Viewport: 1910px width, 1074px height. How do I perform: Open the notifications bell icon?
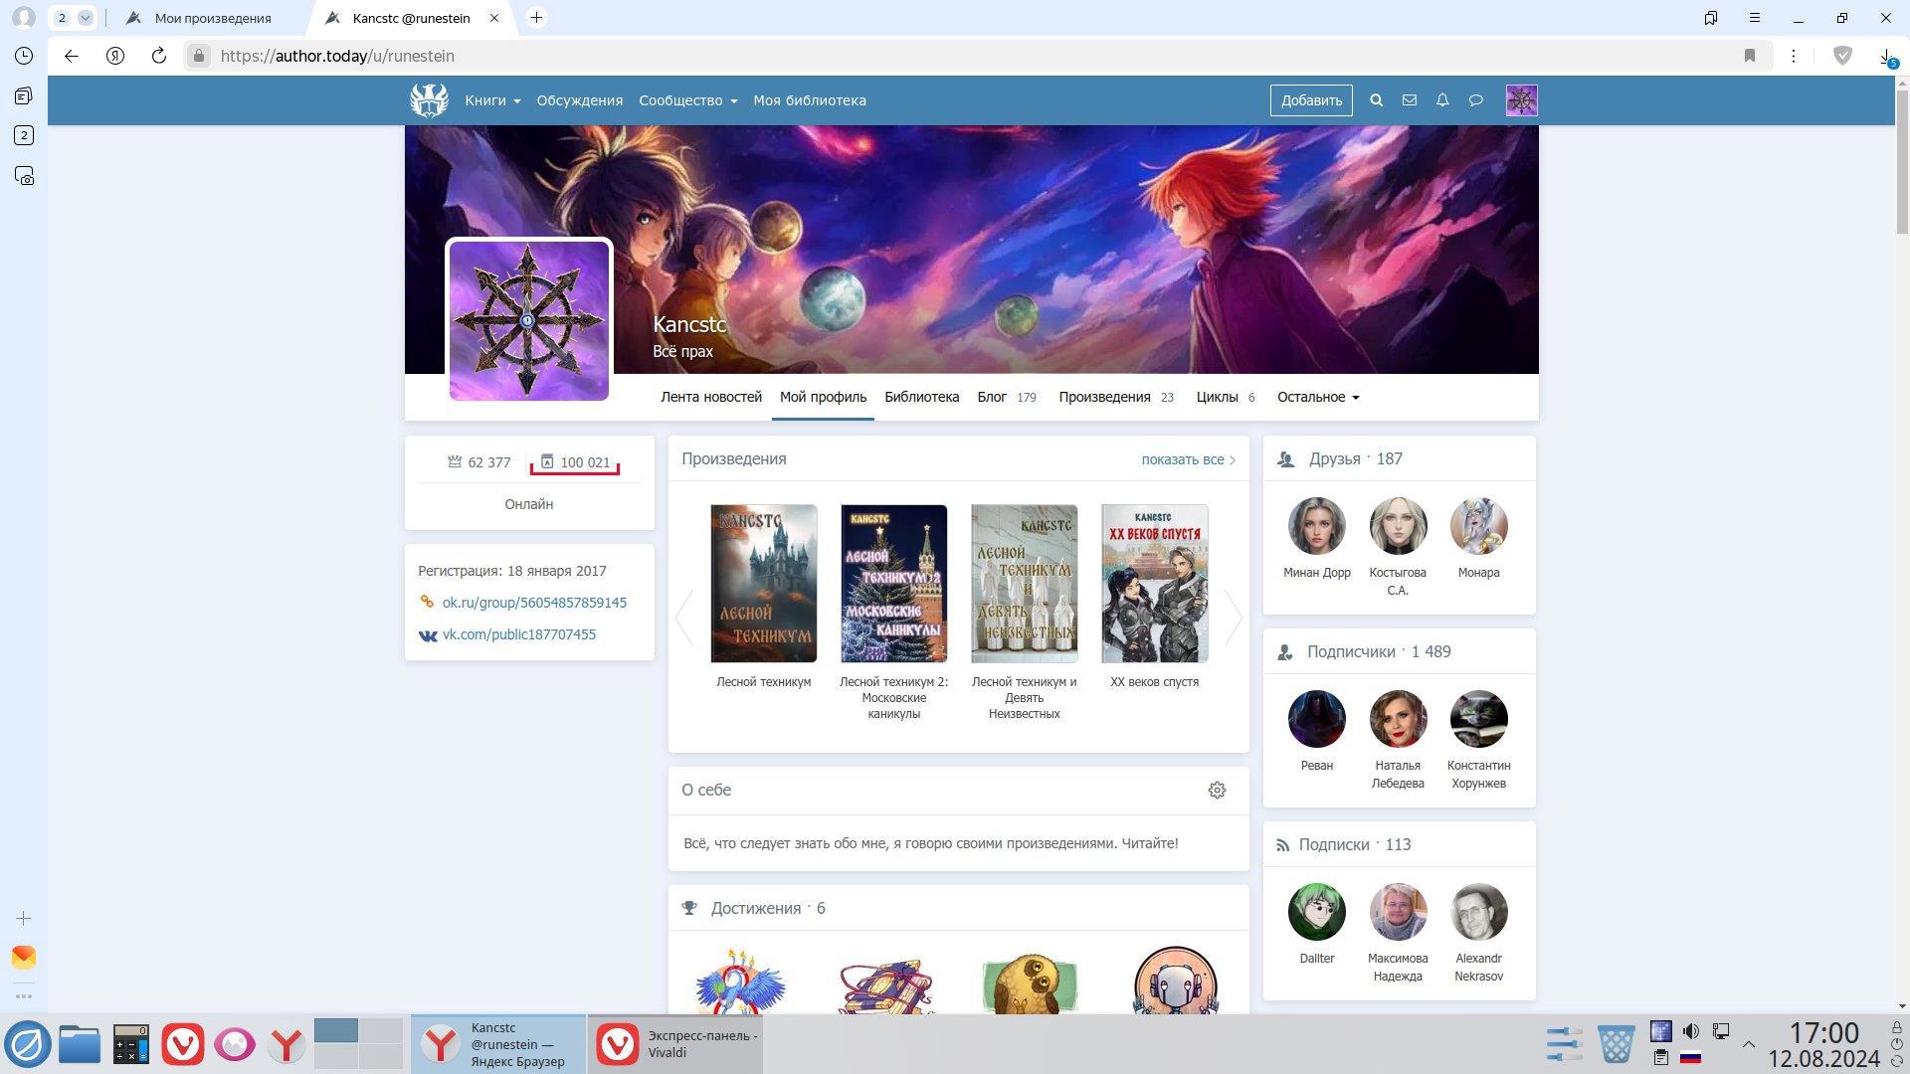1442,100
